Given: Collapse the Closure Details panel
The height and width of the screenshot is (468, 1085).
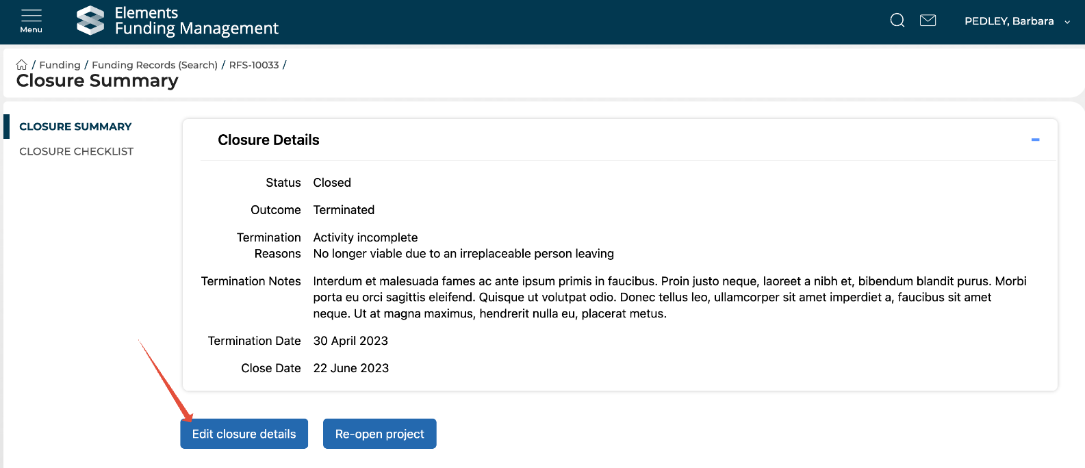Looking at the screenshot, I should [x=1035, y=140].
